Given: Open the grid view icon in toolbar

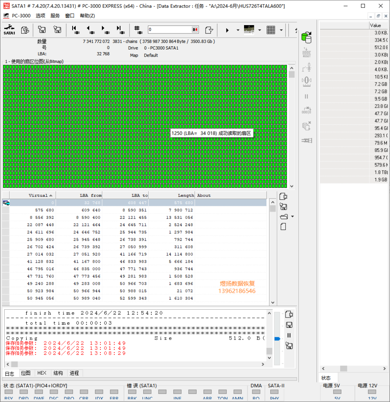Looking at the screenshot, I should point(271,30).
